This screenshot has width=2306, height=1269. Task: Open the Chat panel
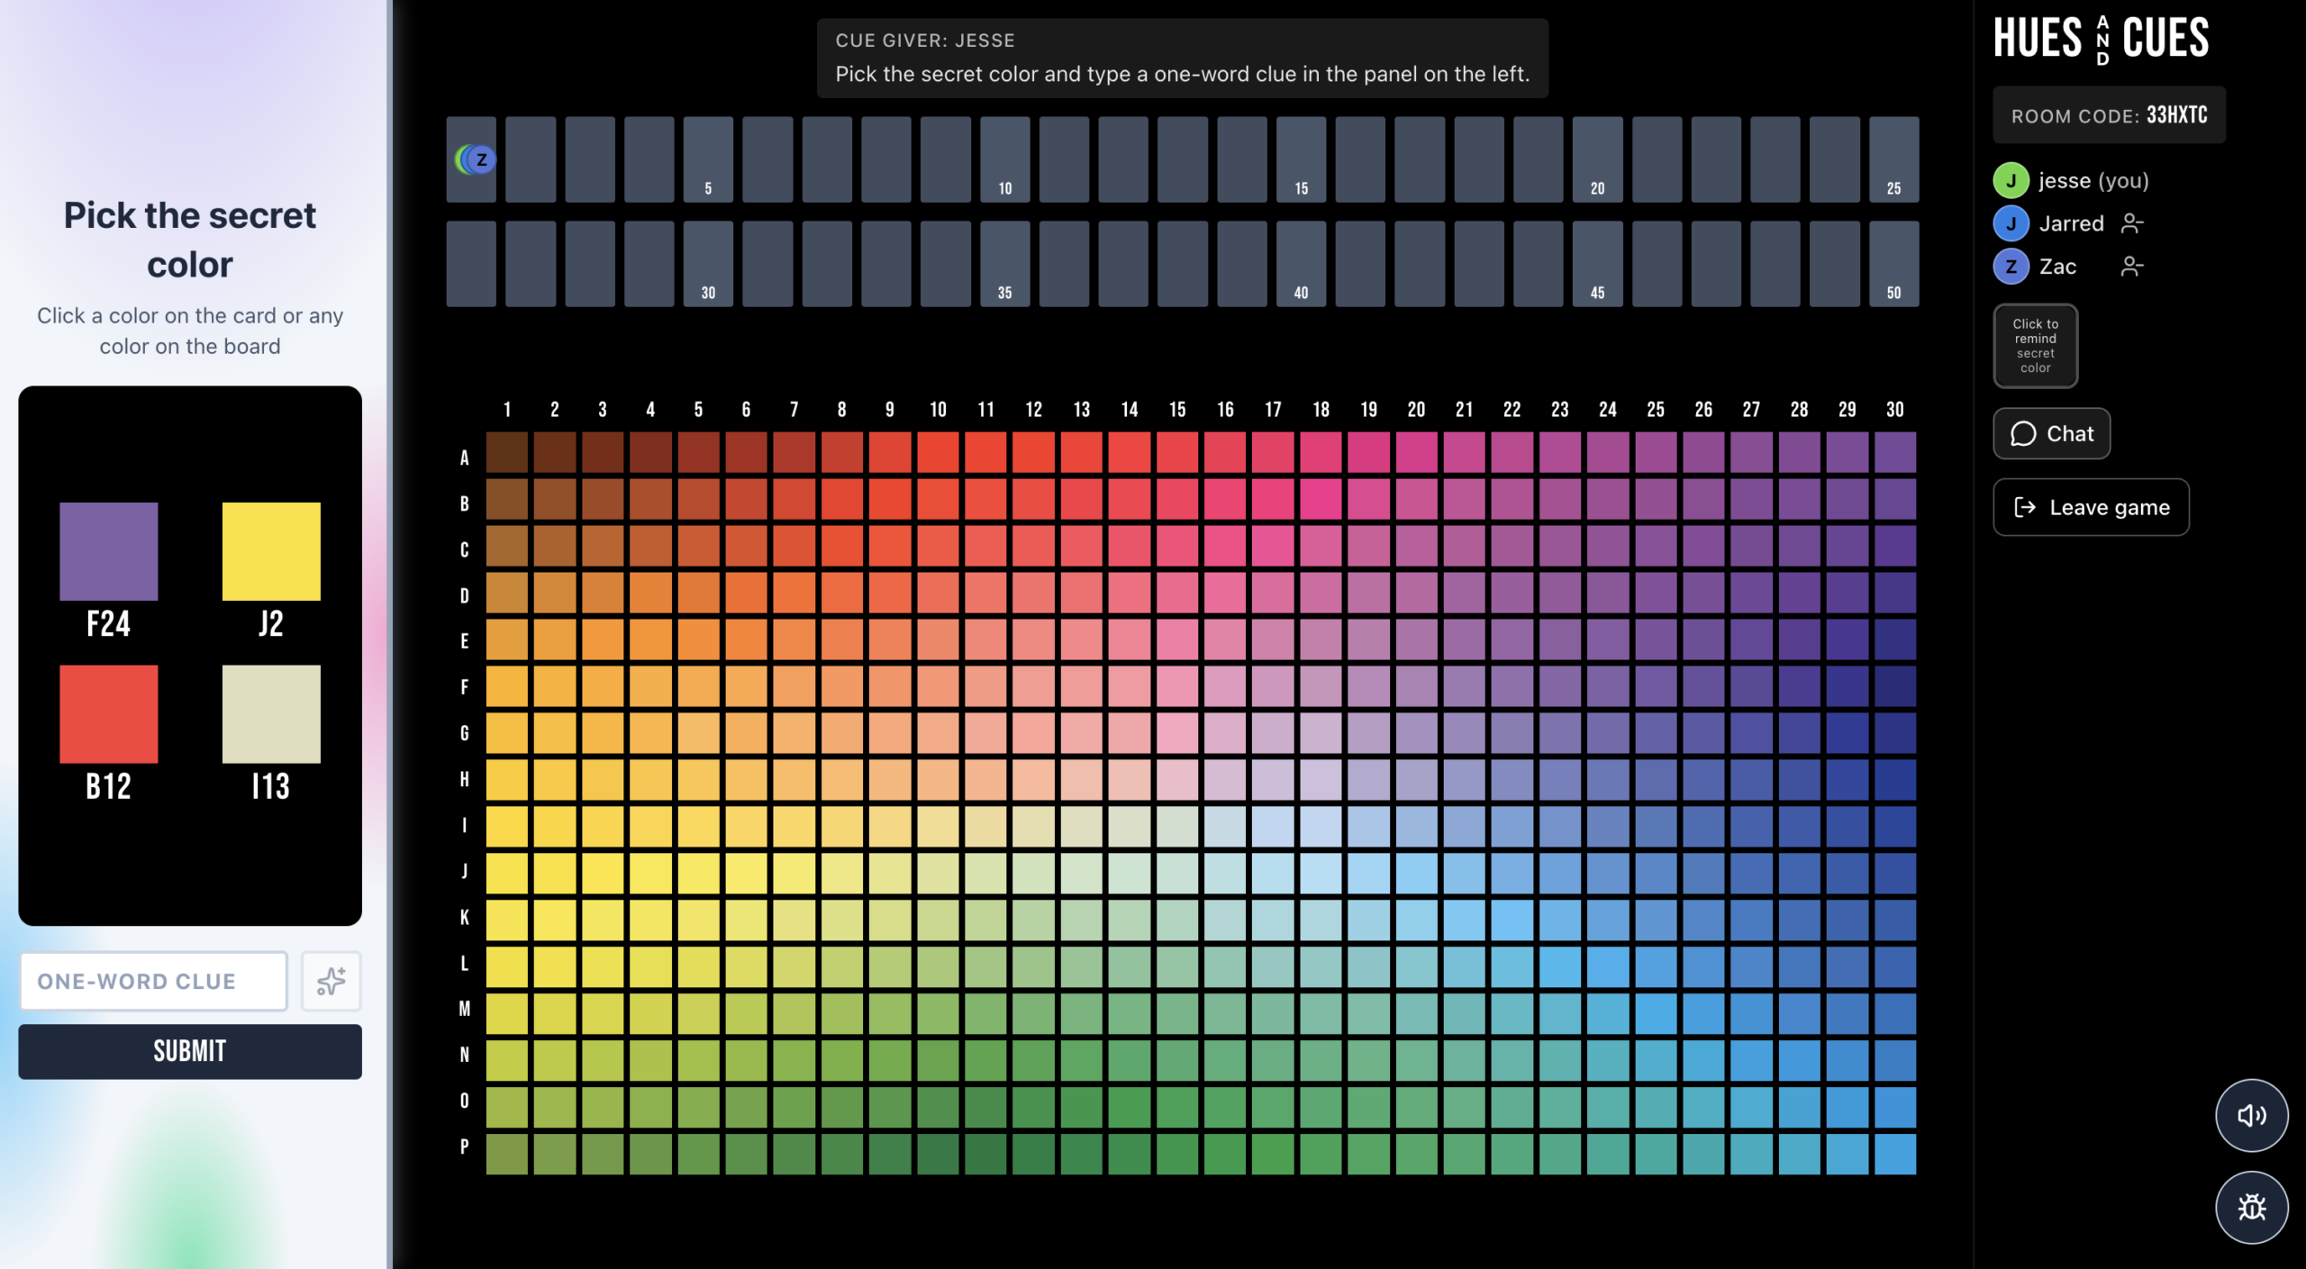2051,434
